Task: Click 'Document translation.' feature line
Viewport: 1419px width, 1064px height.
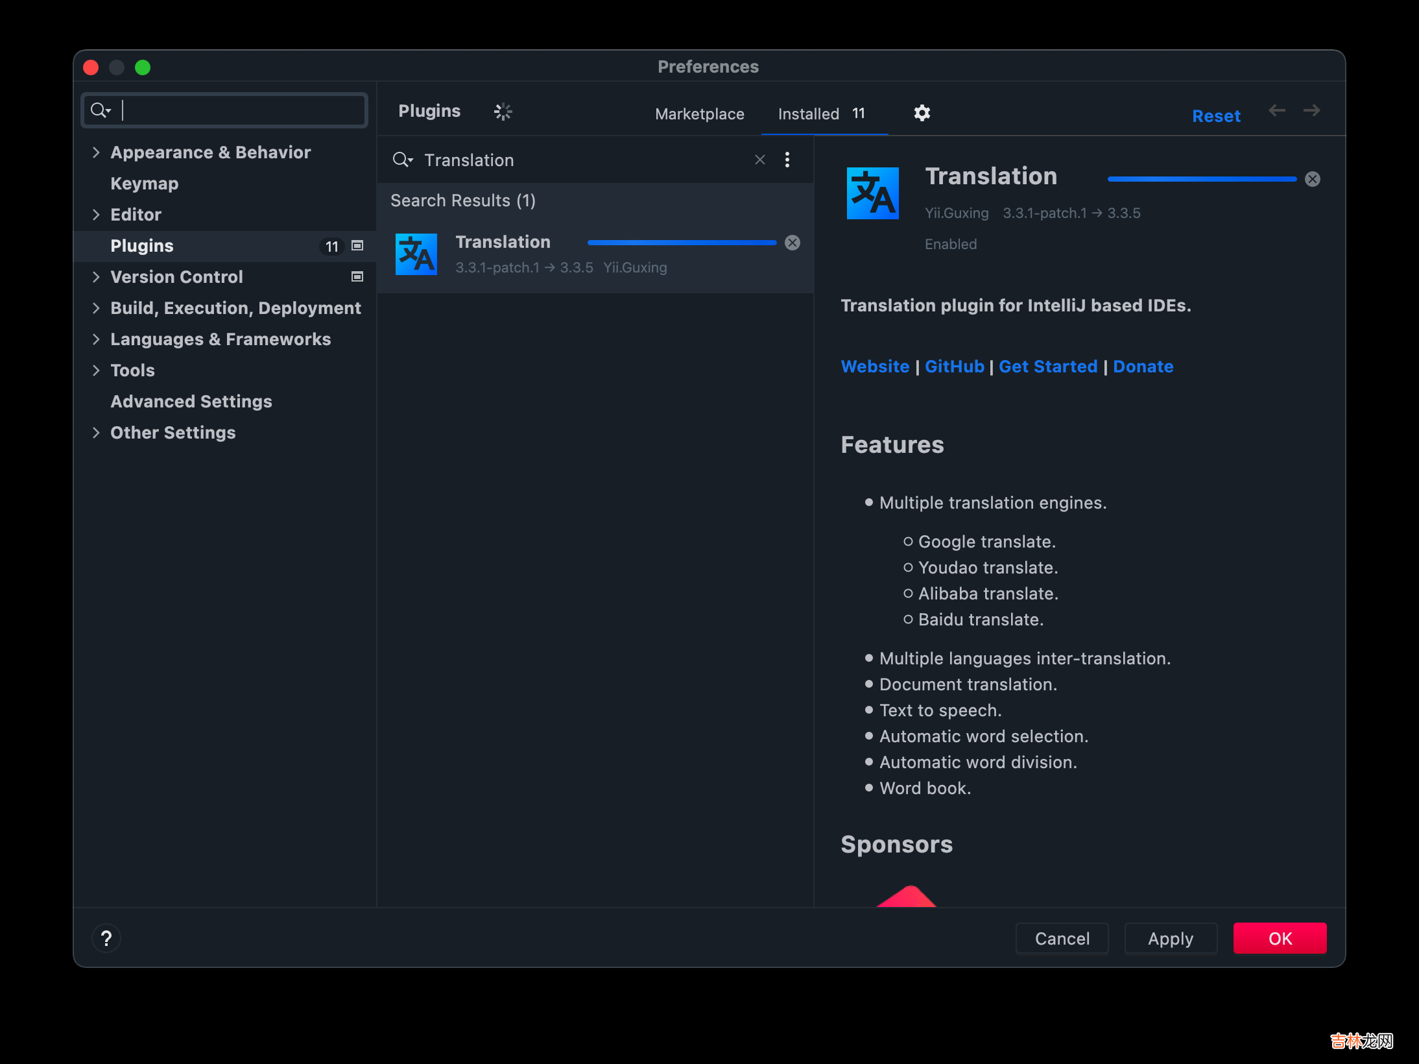Action: click(968, 684)
